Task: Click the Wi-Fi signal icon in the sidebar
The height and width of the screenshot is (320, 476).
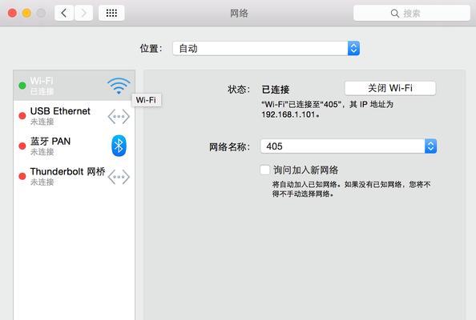Action: [x=119, y=86]
